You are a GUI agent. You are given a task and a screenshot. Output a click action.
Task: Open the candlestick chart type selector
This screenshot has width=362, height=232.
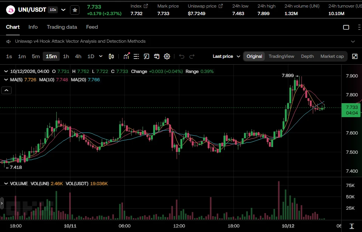pyautogui.click(x=111, y=56)
